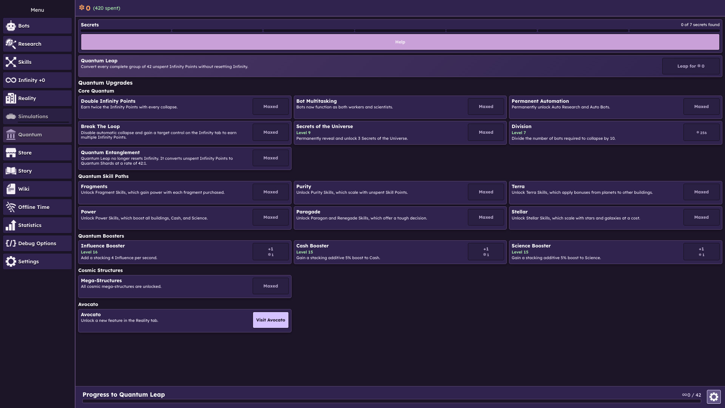Click the Simulations headset icon
This screenshot has height=408, width=725.
(x=11, y=116)
